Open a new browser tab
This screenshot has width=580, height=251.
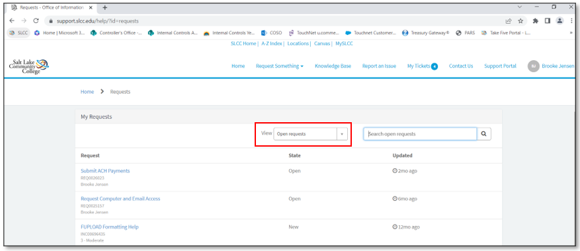click(x=104, y=7)
